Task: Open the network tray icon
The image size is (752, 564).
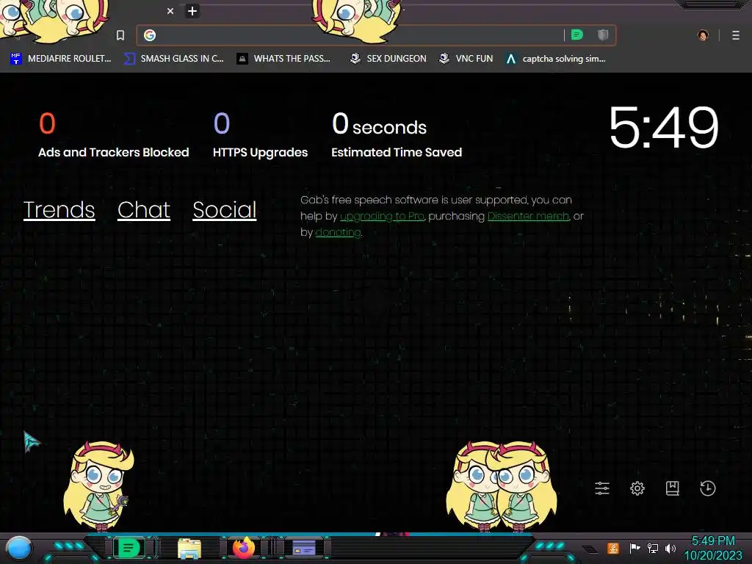Action: pyautogui.click(x=652, y=548)
